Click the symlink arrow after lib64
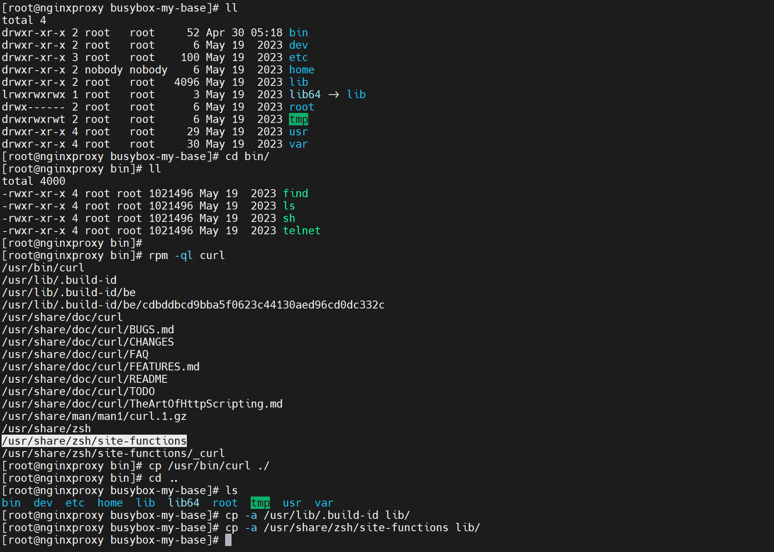 click(334, 95)
